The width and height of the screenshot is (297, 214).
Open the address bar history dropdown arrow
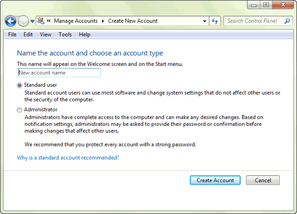pos(204,21)
